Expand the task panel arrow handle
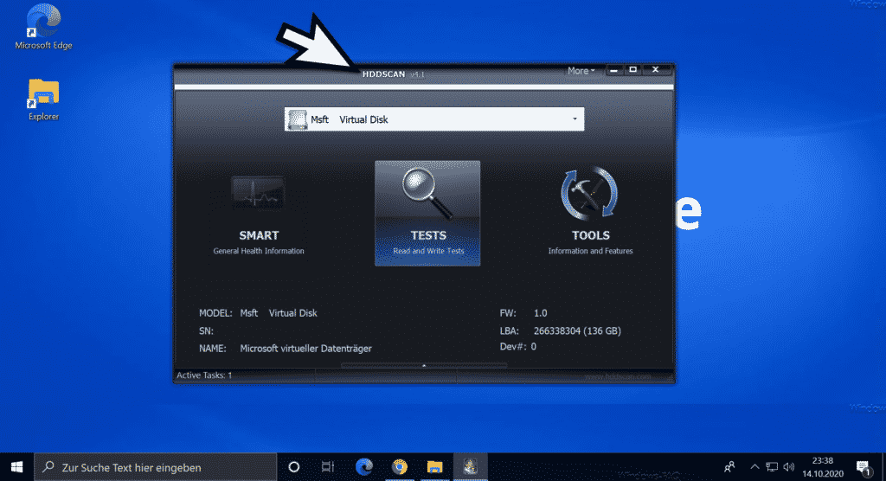886x481 pixels. [424, 366]
